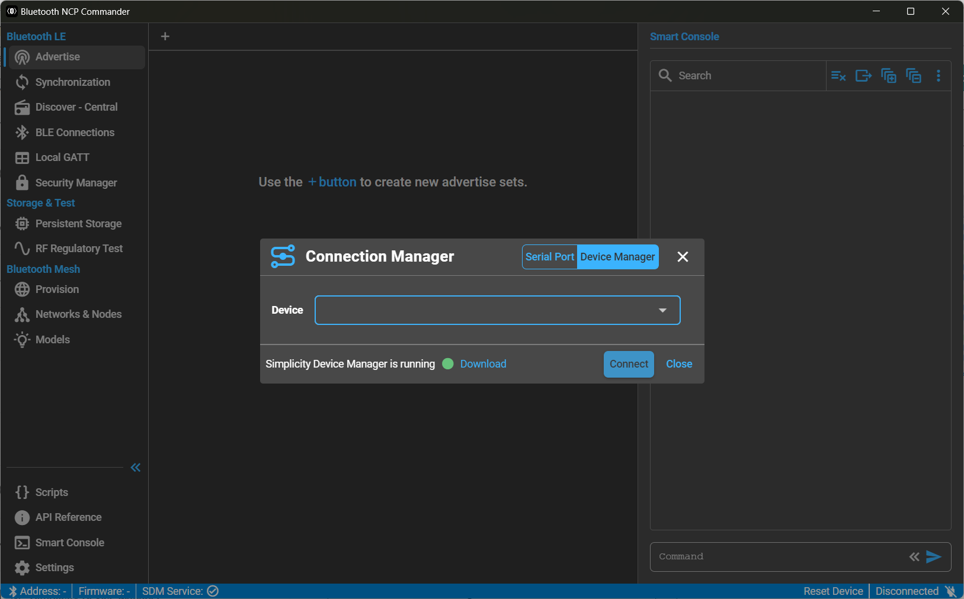Click the SDM Service status entry
This screenshot has height=599, width=964.
click(180, 591)
